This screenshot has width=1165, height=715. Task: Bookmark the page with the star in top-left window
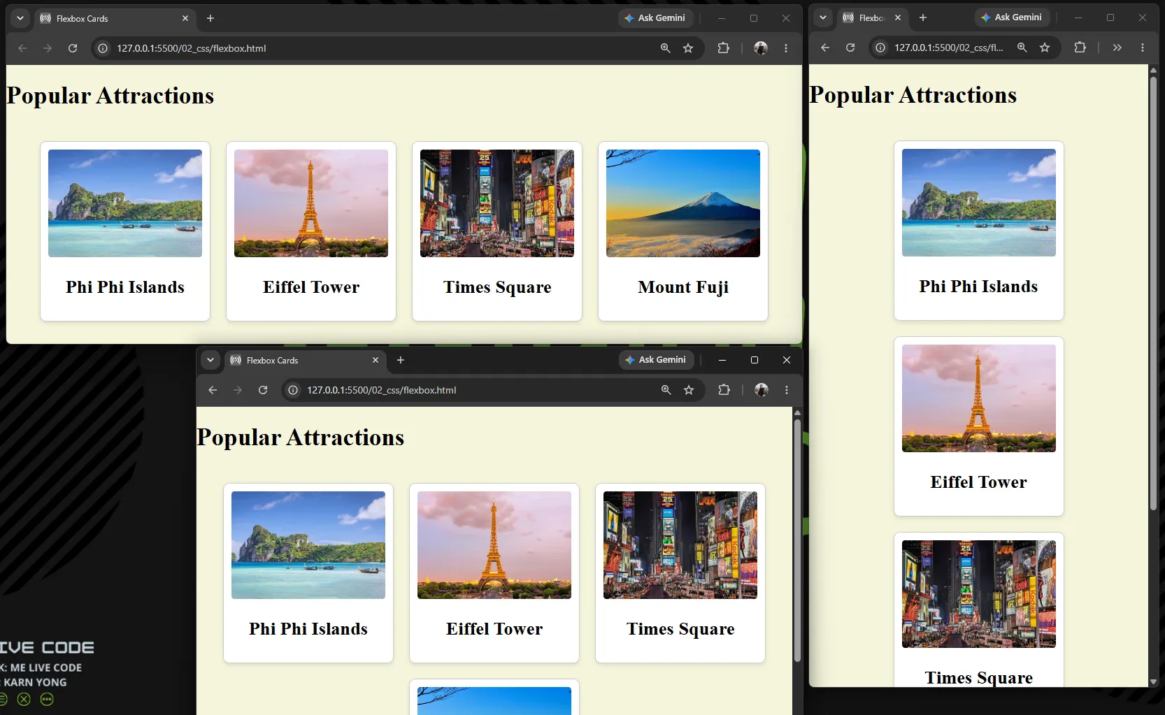[x=688, y=48]
